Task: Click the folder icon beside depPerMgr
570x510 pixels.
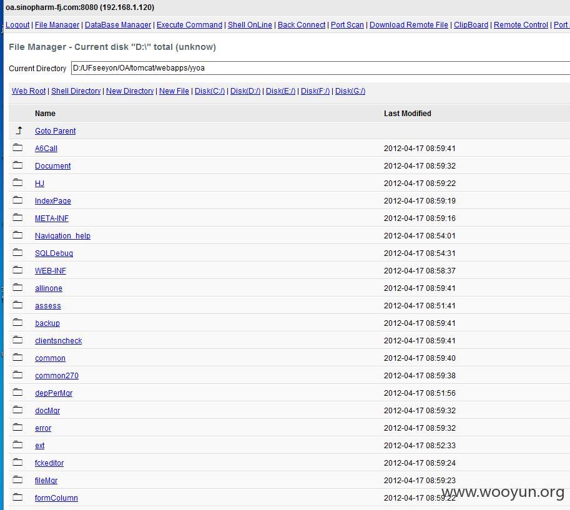Action: tap(17, 392)
